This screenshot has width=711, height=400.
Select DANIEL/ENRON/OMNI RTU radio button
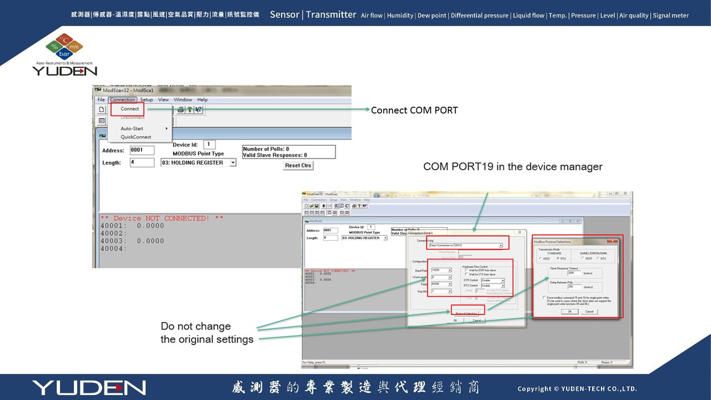coord(598,258)
